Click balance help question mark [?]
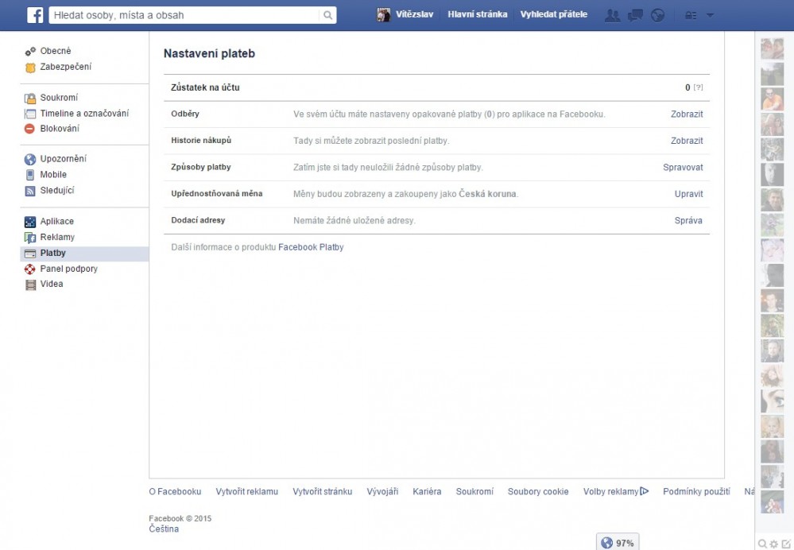The height and width of the screenshot is (550, 794). pos(699,87)
